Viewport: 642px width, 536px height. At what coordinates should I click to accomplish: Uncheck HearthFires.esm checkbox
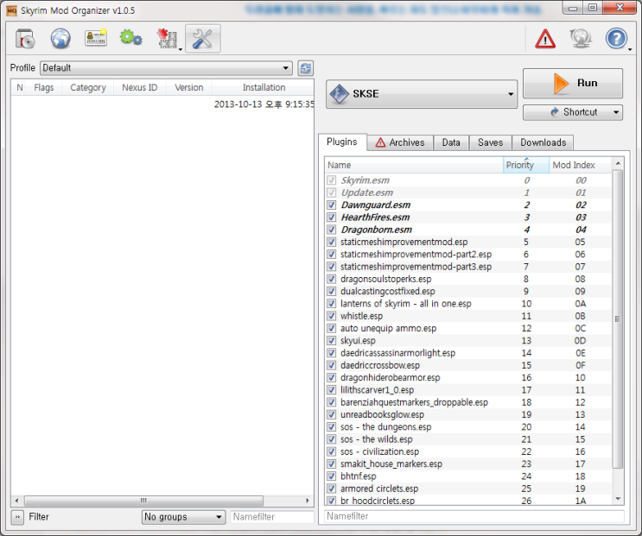(x=332, y=218)
